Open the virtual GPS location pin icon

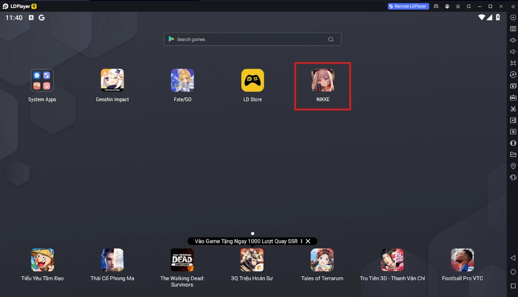click(513, 166)
